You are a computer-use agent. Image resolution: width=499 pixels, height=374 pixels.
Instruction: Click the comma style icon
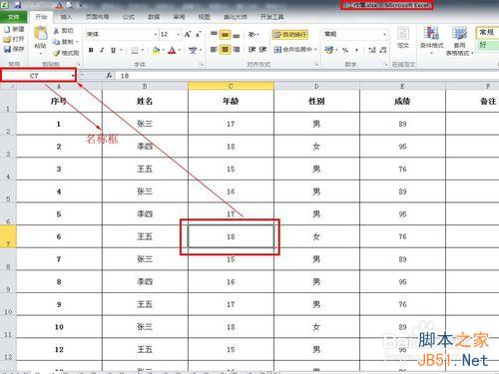[356, 50]
